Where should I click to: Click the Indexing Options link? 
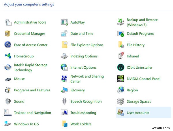tap(84, 56)
